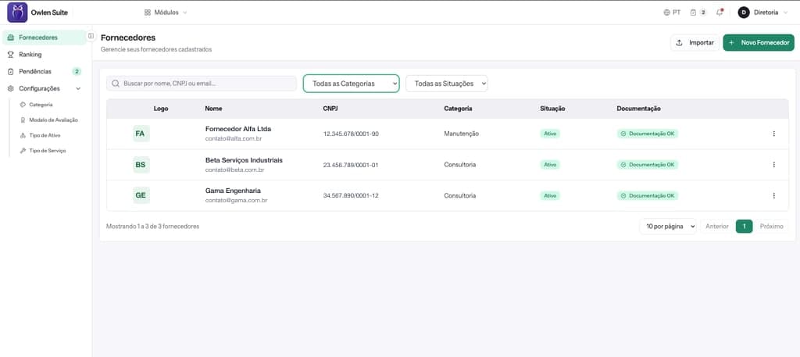Image resolution: width=800 pixels, height=357 pixels.
Task: Click the BS logo avatar
Action: coord(141,165)
